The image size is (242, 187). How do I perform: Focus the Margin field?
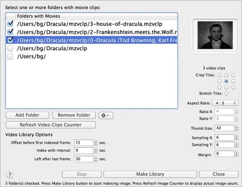224,154
